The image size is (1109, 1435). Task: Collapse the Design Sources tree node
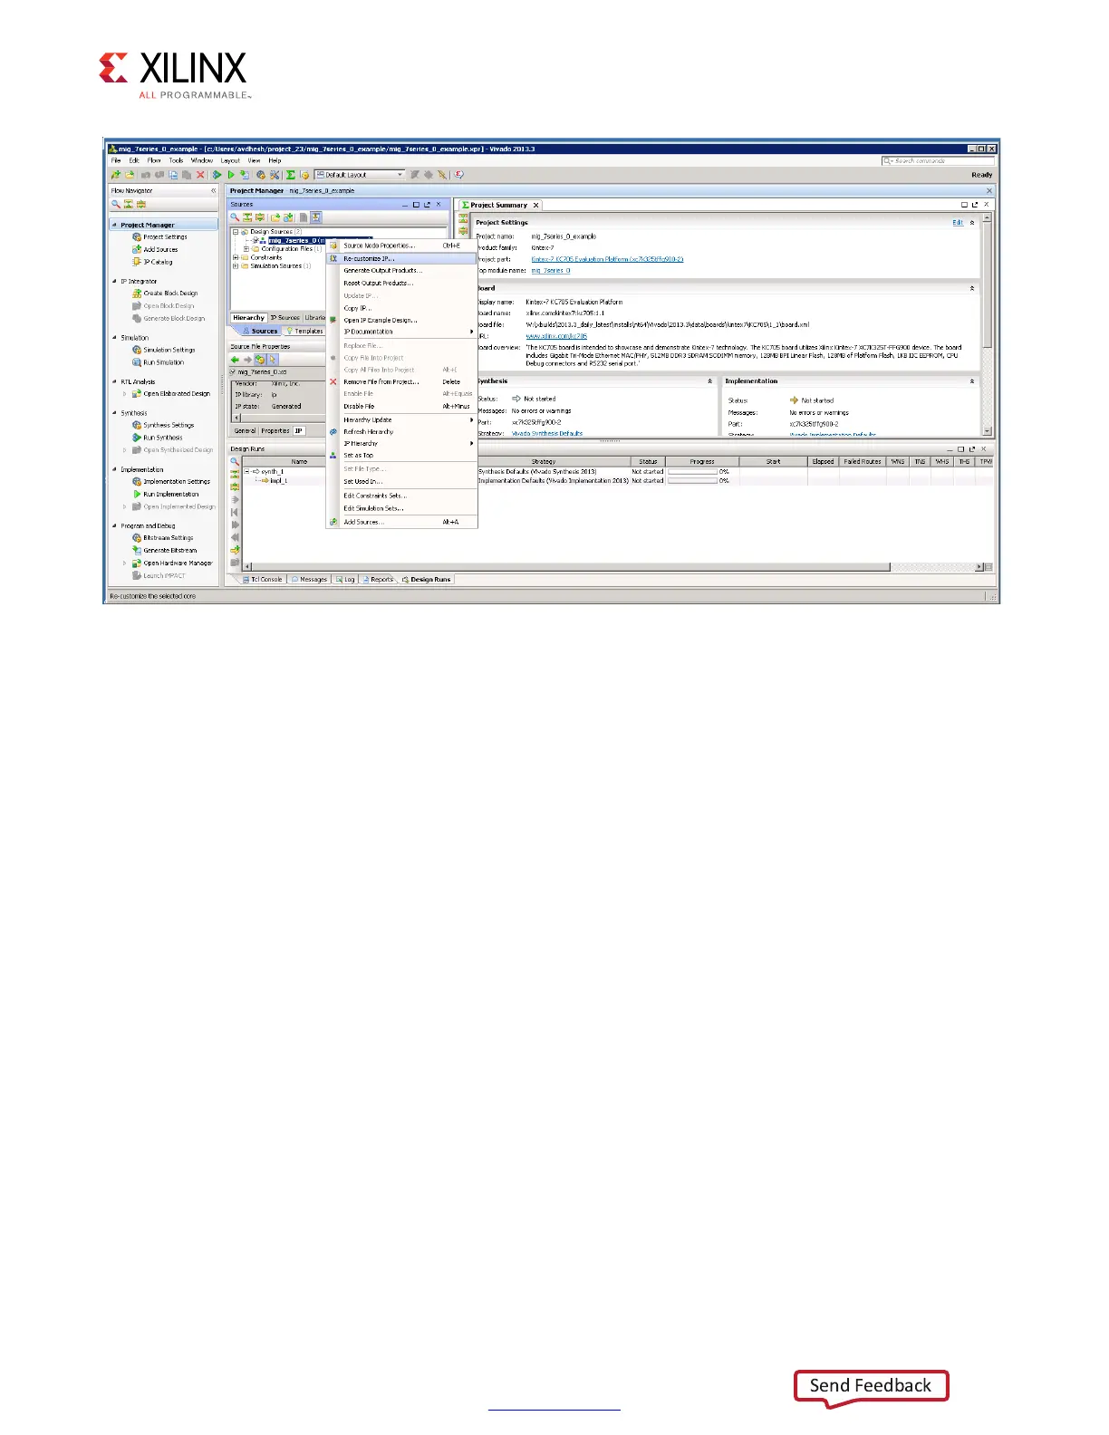(236, 232)
